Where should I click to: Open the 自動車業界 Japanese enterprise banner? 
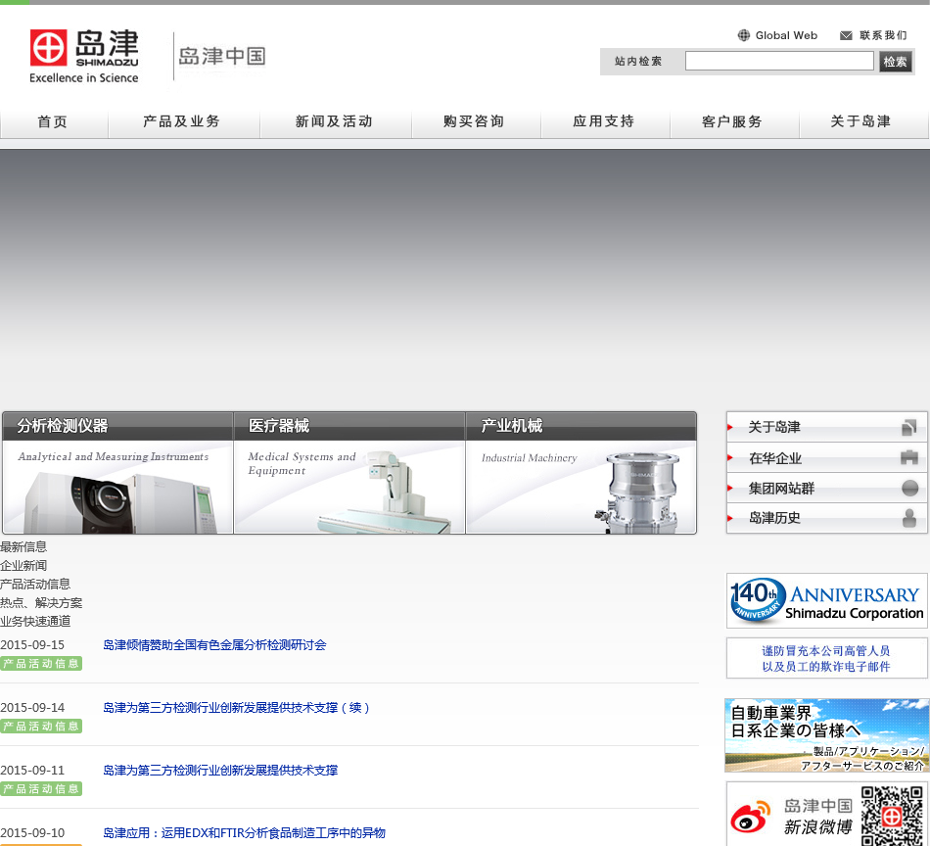pos(827,735)
